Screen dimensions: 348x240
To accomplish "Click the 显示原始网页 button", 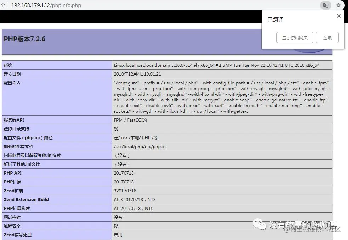I will [295, 37].
